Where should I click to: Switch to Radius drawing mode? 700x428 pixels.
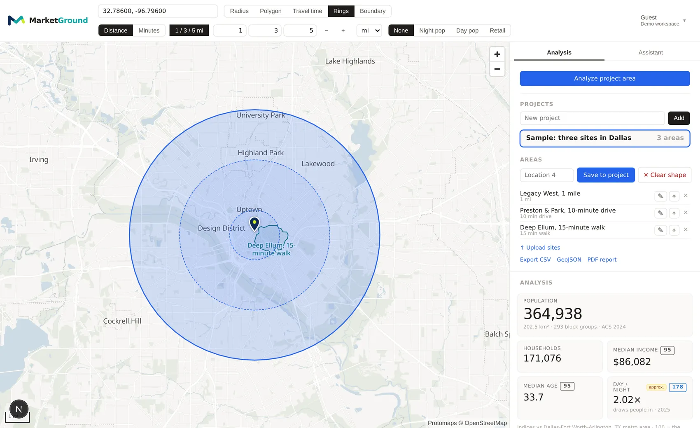[x=239, y=11]
